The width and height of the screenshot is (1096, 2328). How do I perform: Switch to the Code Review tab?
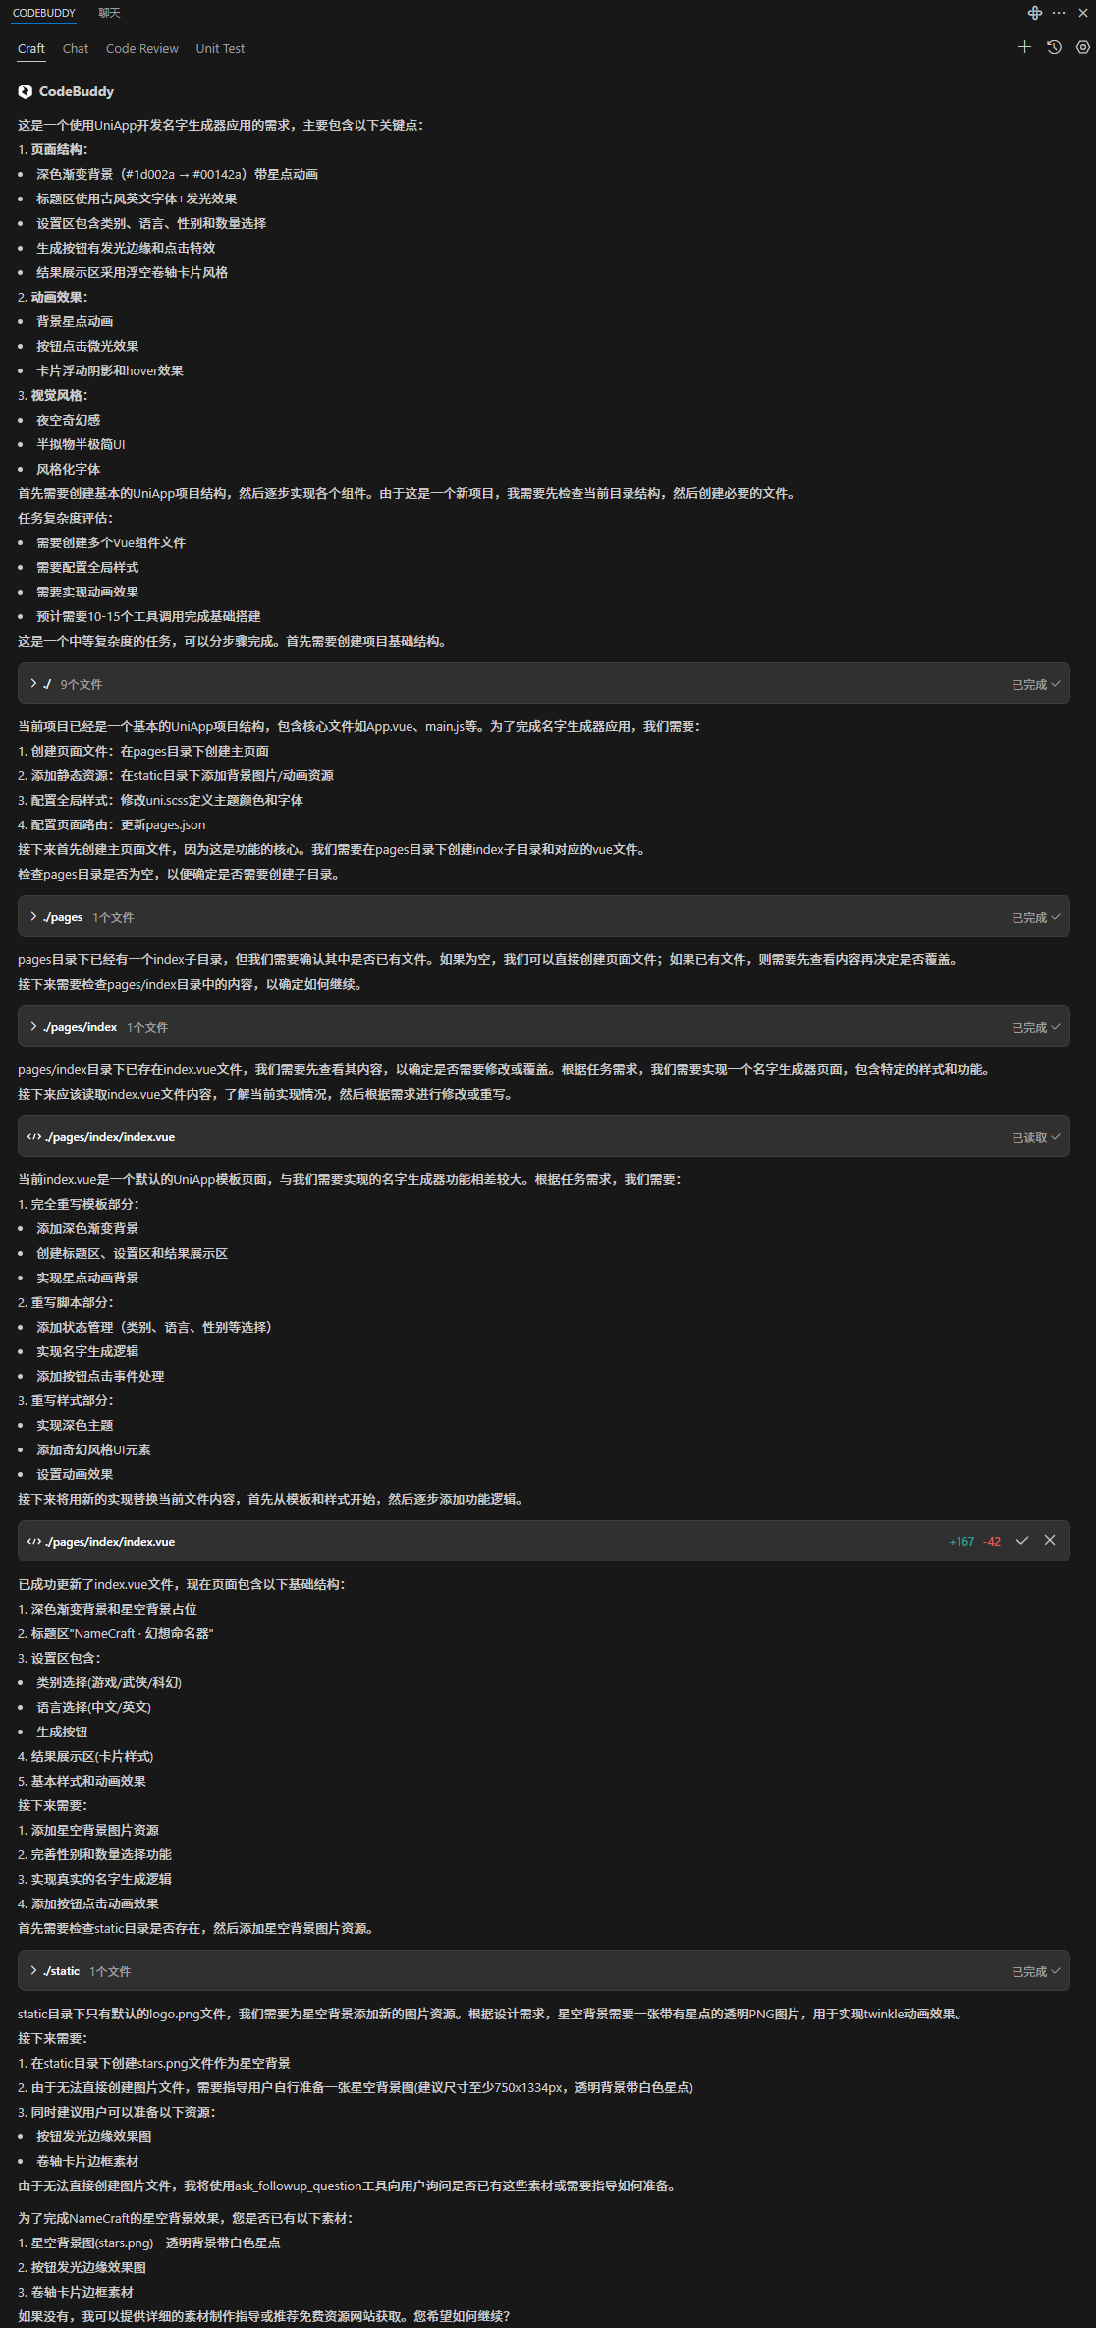click(142, 48)
